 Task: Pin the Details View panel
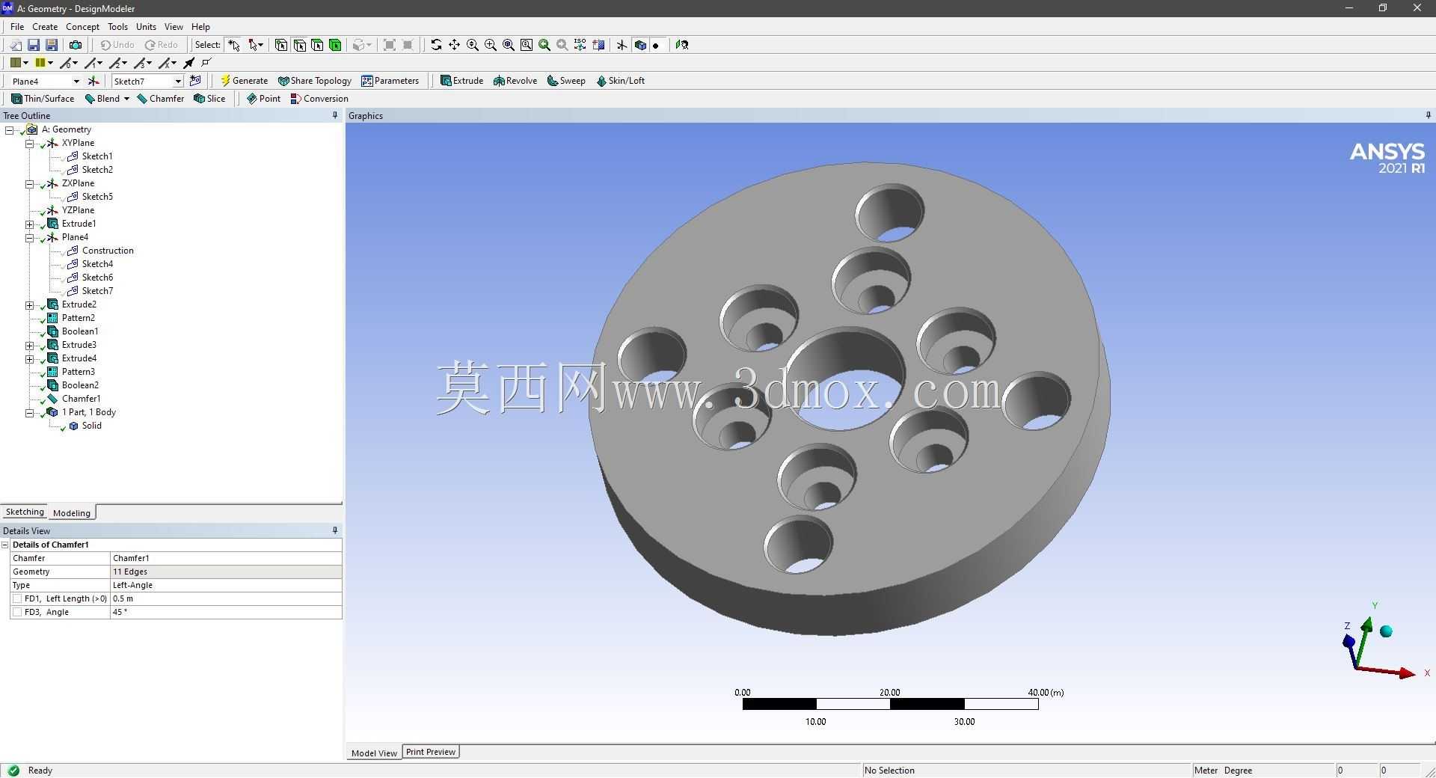[x=335, y=530]
